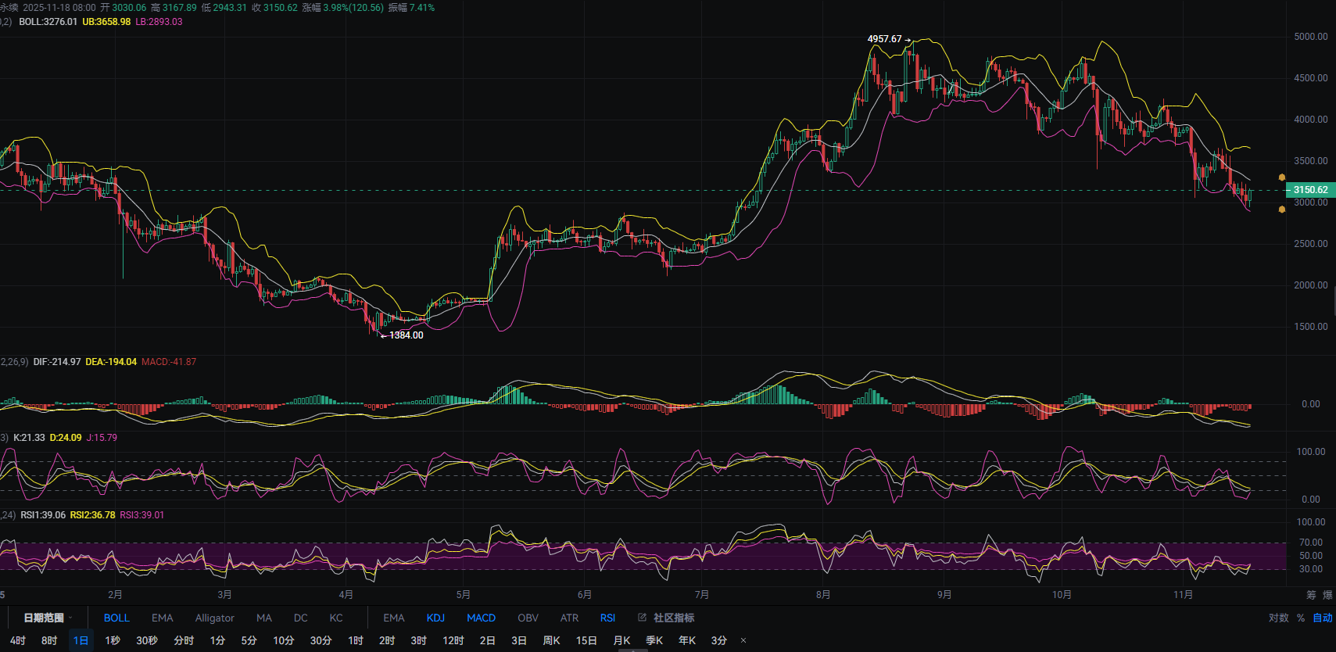This screenshot has height=652, width=1336.
Task: Enable the OBV sub-indicator
Action: [528, 618]
